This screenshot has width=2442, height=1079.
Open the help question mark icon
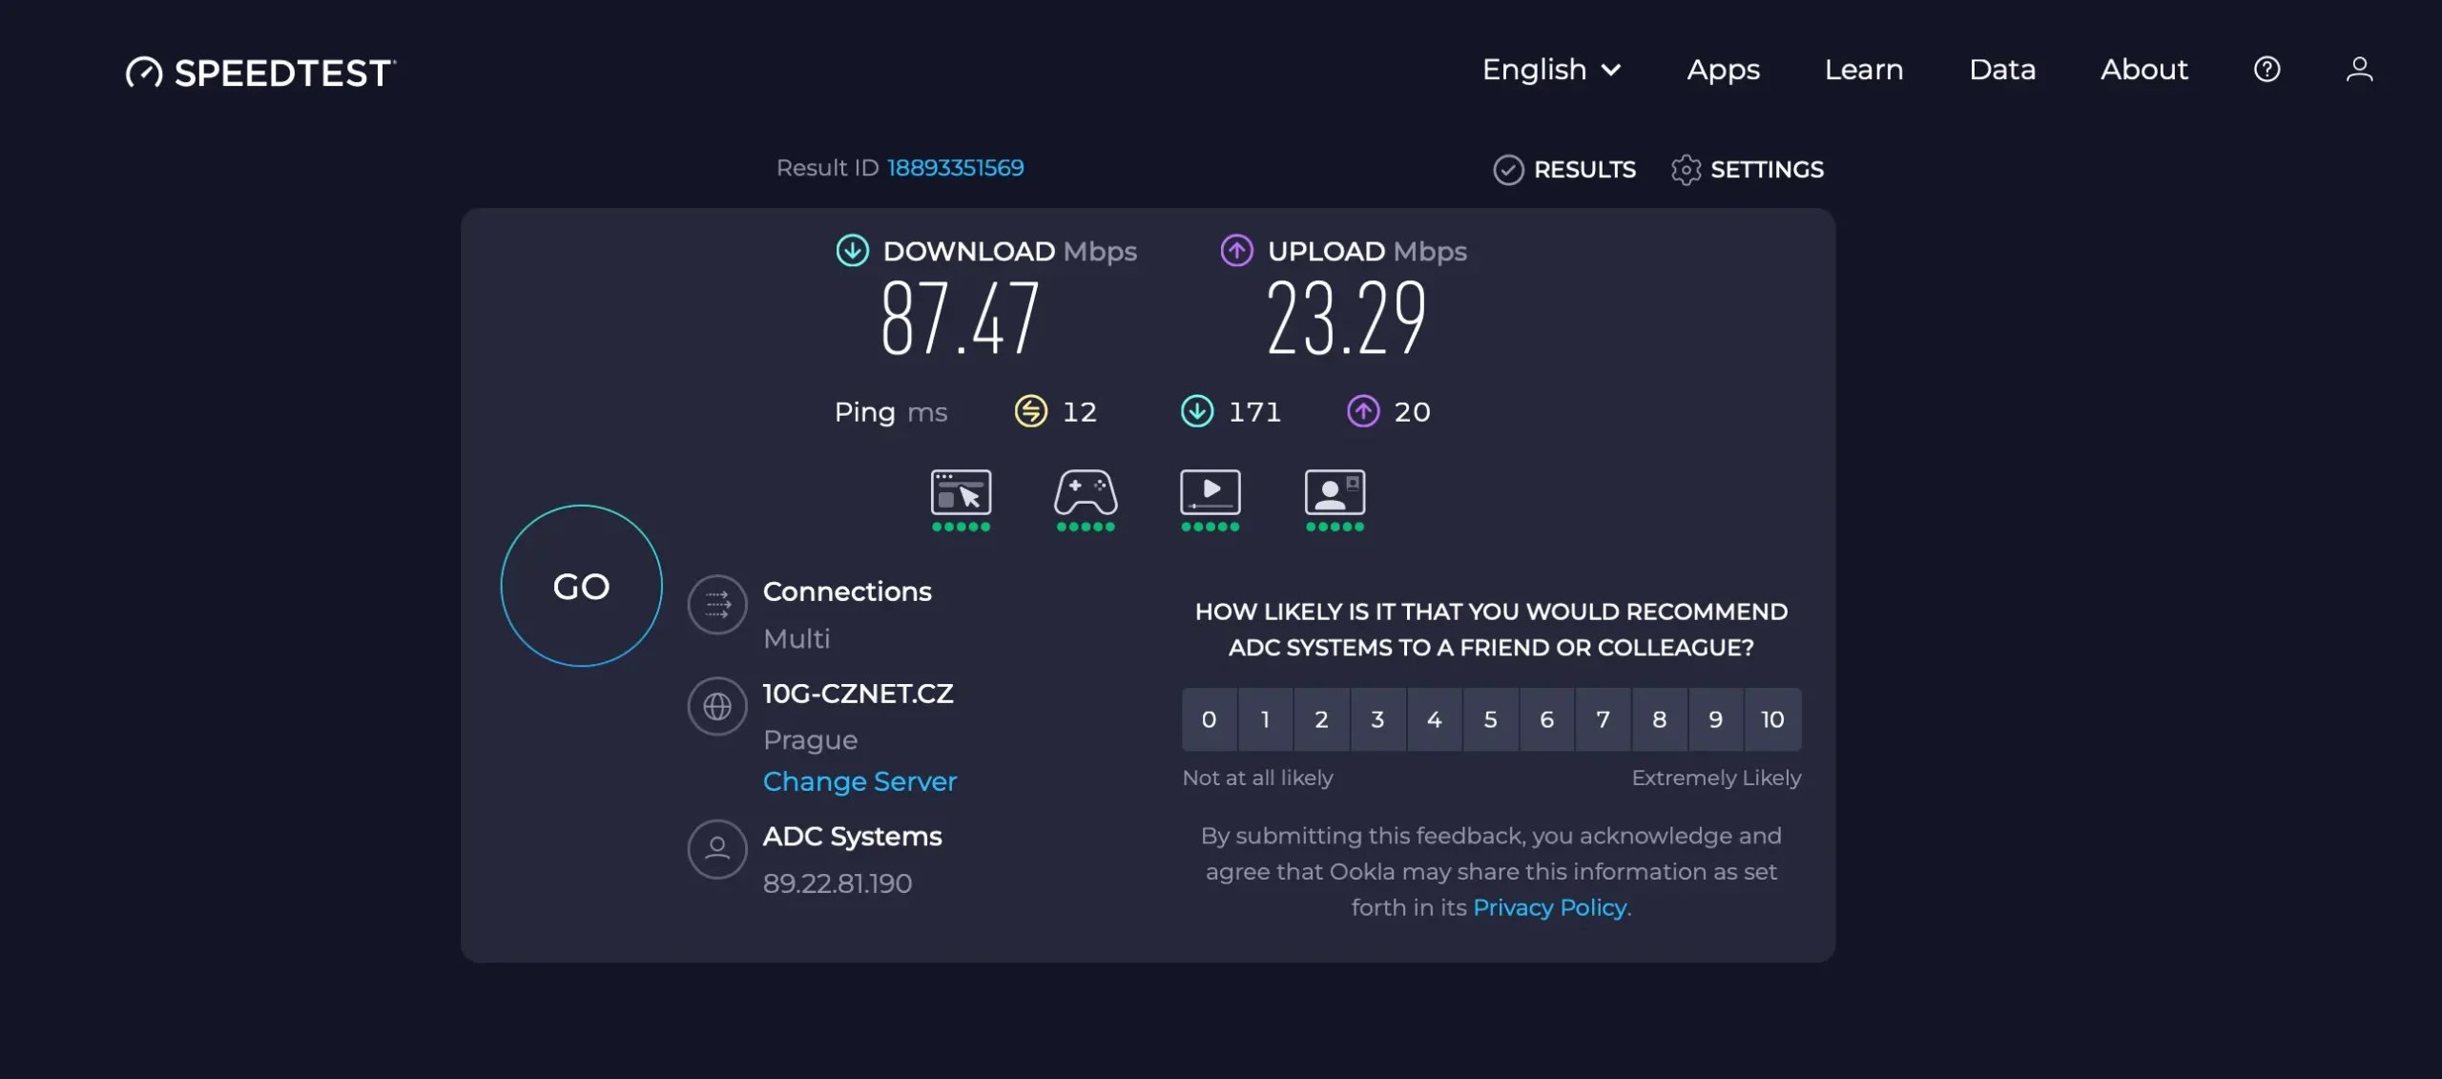click(2267, 69)
